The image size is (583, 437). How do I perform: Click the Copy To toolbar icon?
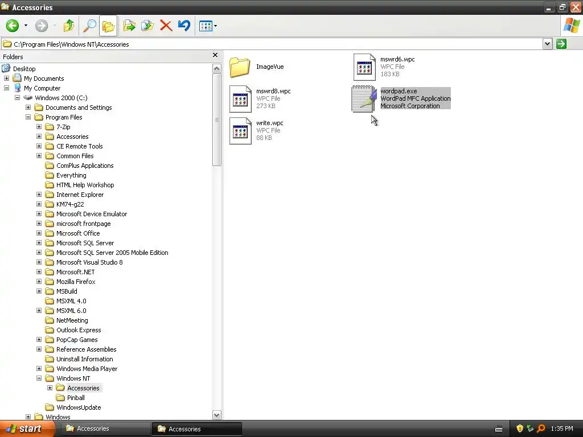pyautogui.click(x=147, y=26)
